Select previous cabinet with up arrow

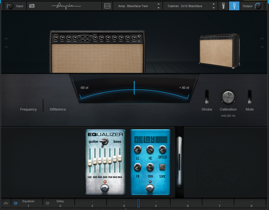[x=213, y=4]
